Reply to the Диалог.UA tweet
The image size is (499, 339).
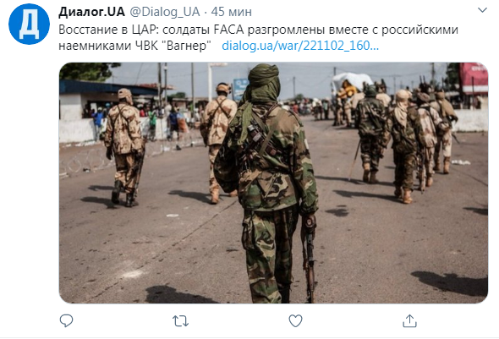(x=67, y=320)
